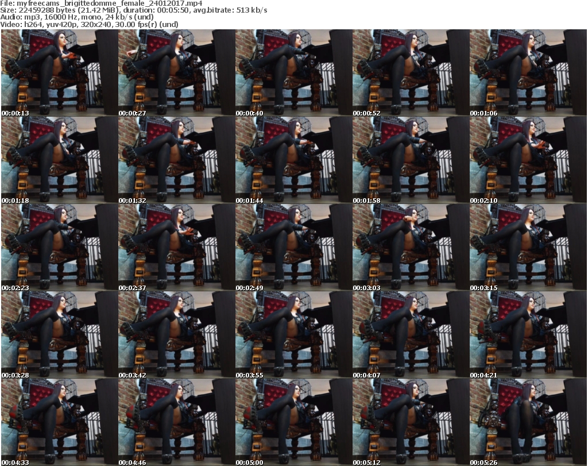Pick the thumbnail stamped 00:04:21
This screenshot has width=588, height=466.
click(x=528, y=334)
